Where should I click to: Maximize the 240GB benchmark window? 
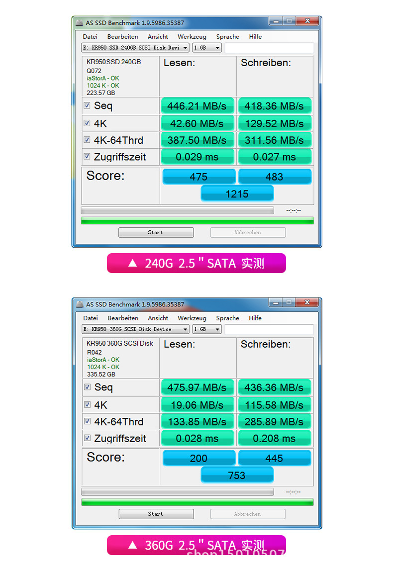point(289,21)
